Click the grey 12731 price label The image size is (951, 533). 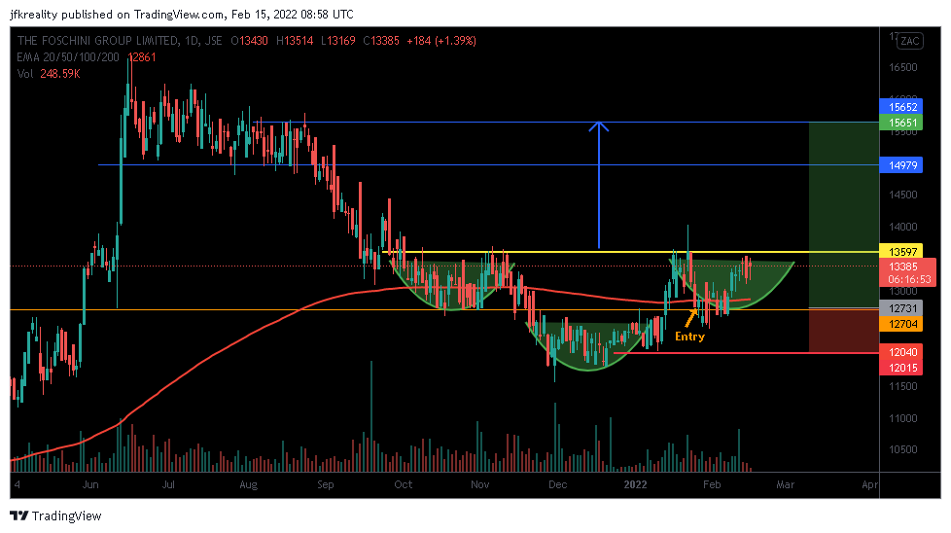(901, 308)
